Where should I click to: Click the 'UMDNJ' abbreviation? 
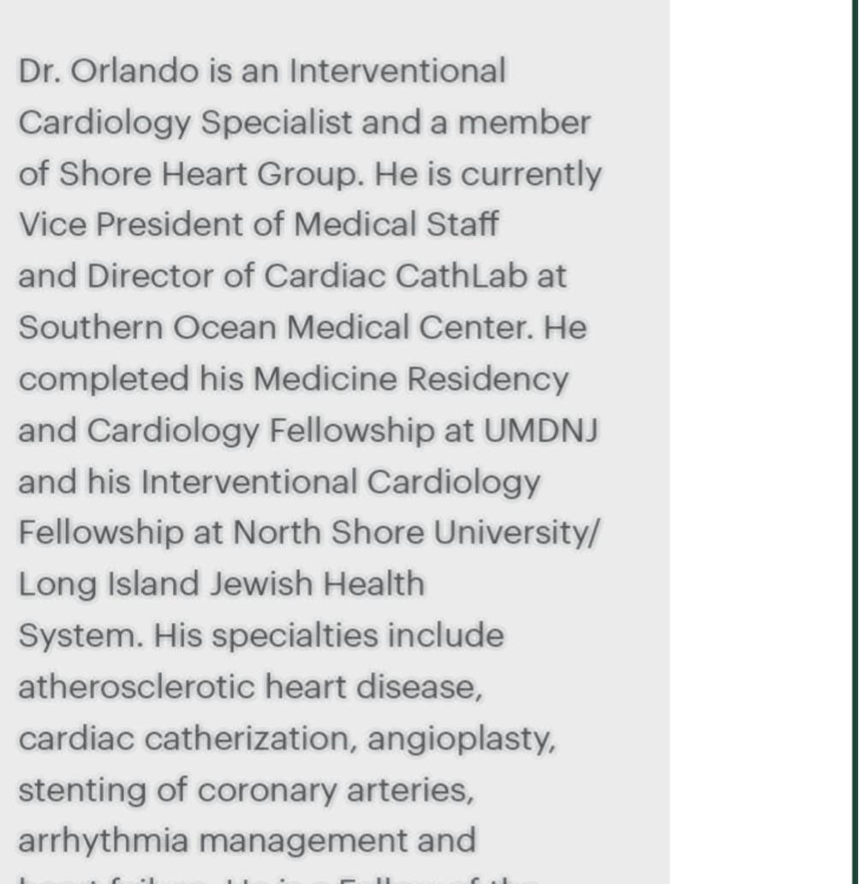click(x=540, y=431)
